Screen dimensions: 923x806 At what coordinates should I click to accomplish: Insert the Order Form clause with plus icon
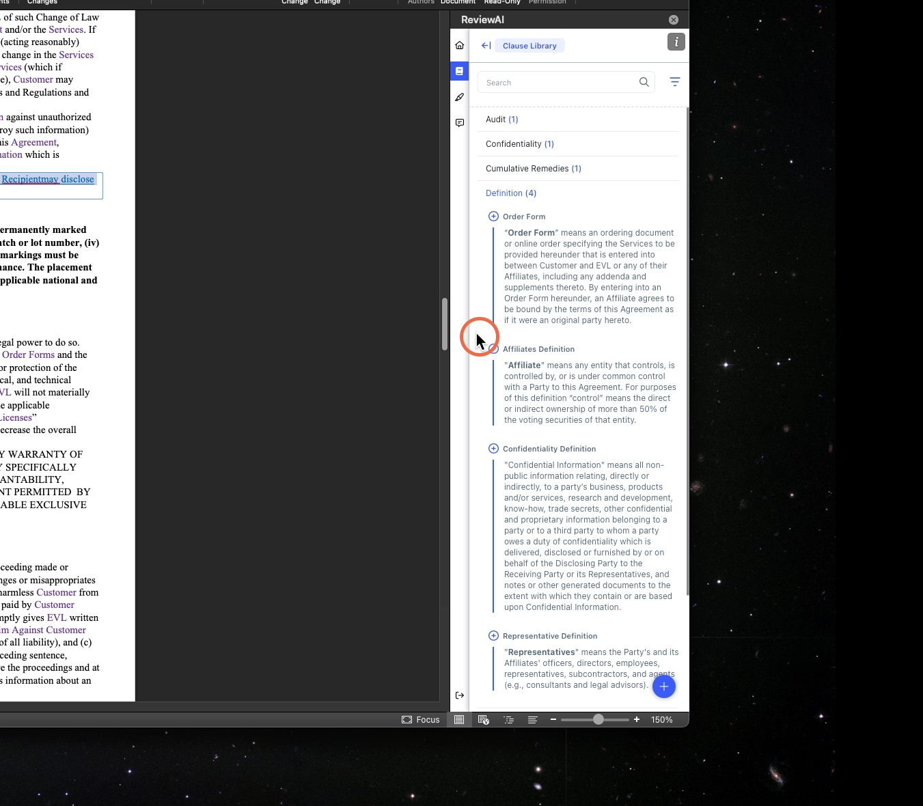494,217
